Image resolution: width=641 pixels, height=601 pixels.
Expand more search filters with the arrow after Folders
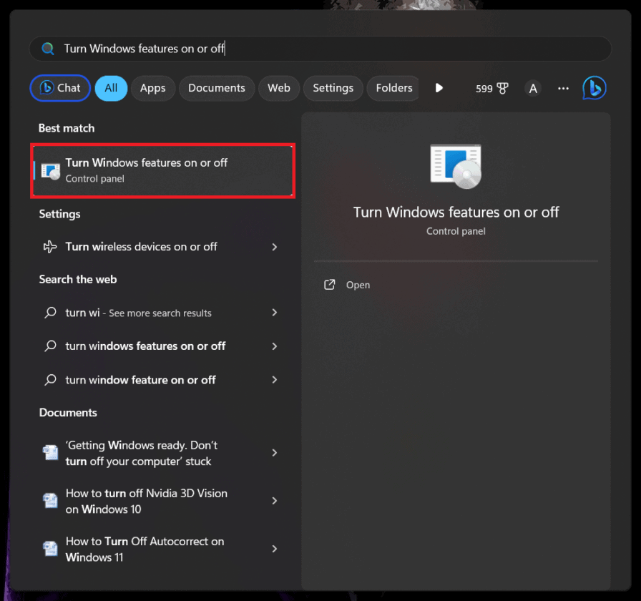[x=439, y=88]
